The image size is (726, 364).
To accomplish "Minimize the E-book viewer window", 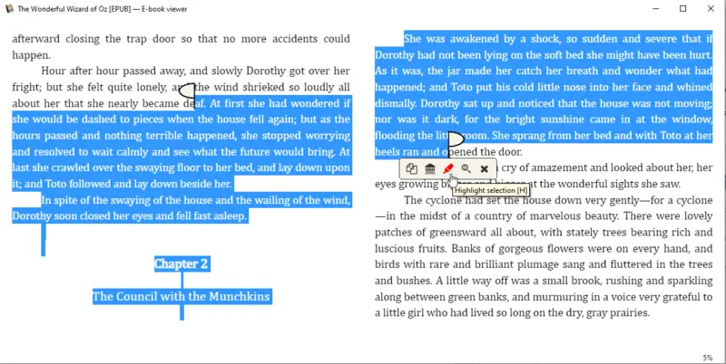I will 655,9.
